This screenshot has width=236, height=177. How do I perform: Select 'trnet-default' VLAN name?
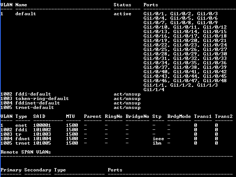pos(35,107)
